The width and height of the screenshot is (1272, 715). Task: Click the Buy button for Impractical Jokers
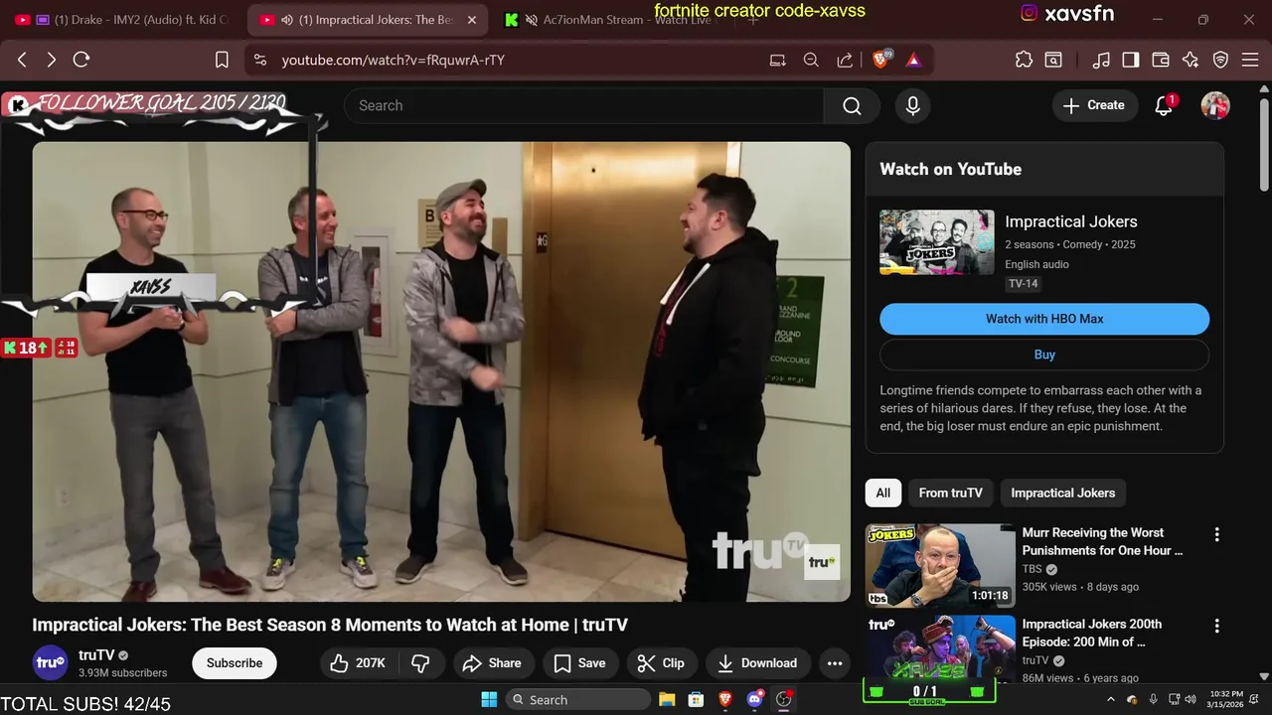pos(1044,355)
